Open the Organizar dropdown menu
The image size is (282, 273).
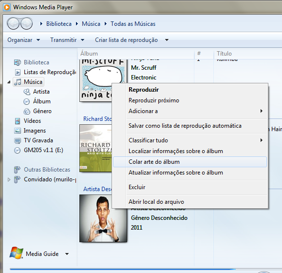point(23,40)
